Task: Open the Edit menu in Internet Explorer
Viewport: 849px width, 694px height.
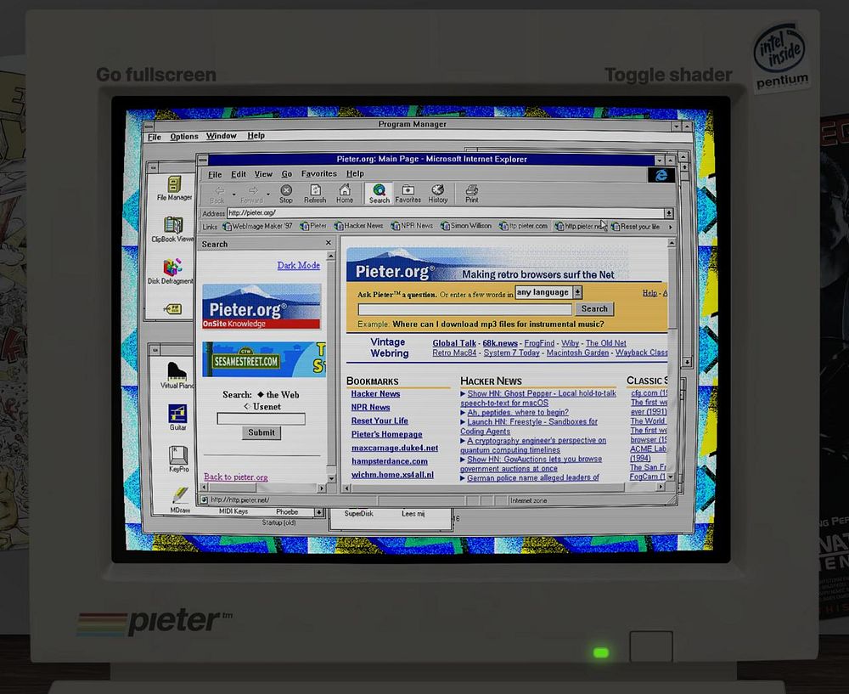Action: click(x=239, y=174)
